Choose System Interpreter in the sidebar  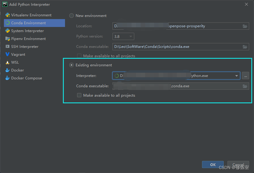pos(34,31)
